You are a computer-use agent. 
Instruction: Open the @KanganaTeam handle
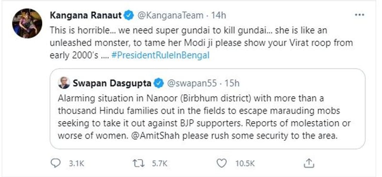170,15
